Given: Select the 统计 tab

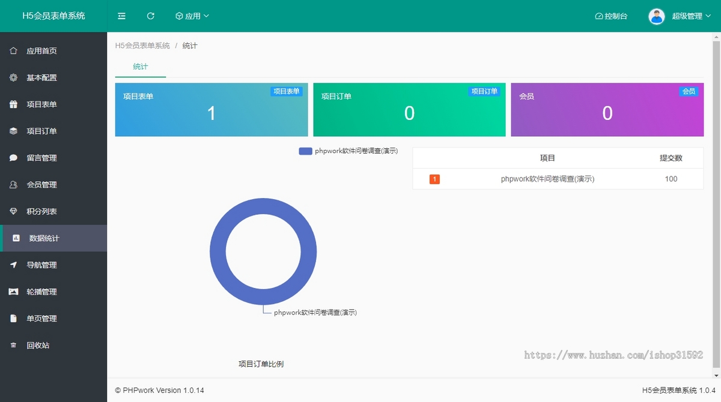Looking at the screenshot, I should 141,67.
